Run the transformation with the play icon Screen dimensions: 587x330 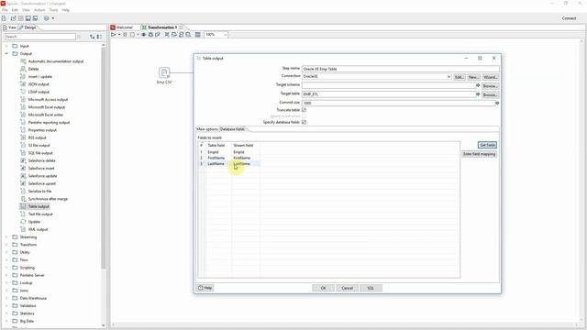point(113,35)
